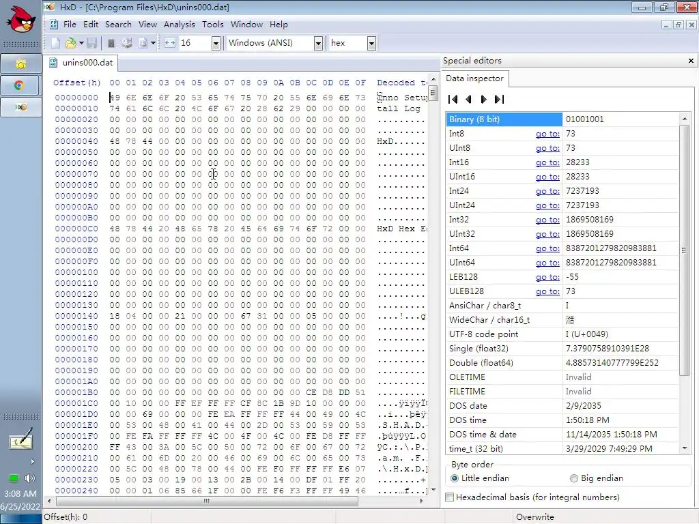Click the hex view horizontal scrollbar thumb
The image size is (699, 524).
click(x=206, y=501)
